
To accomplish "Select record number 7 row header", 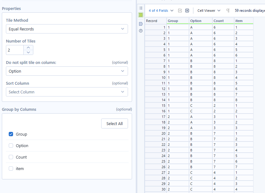I will tap(156, 61).
